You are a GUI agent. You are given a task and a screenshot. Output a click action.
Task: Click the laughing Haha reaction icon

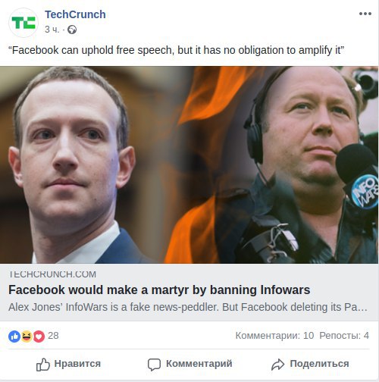pos(27,337)
